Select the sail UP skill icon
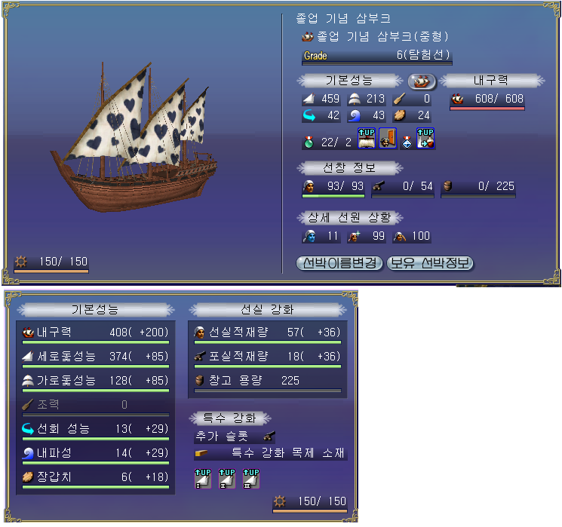The width and height of the screenshot is (562, 527). coord(367,138)
